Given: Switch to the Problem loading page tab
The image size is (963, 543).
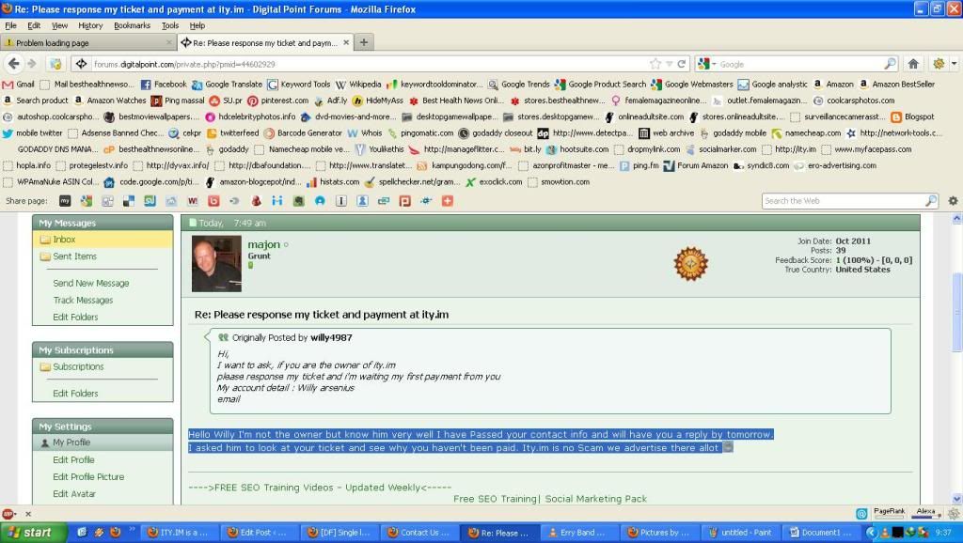Looking at the screenshot, I should click(x=87, y=42).
